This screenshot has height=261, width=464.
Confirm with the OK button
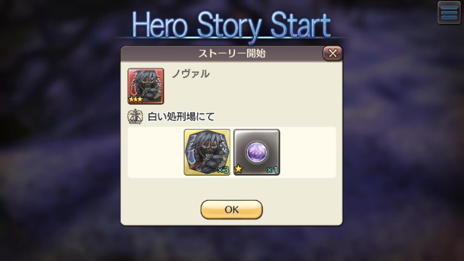[232, 209]
